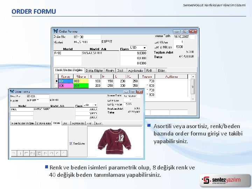Select the yellow Ribana cell 003

point(81,81)
